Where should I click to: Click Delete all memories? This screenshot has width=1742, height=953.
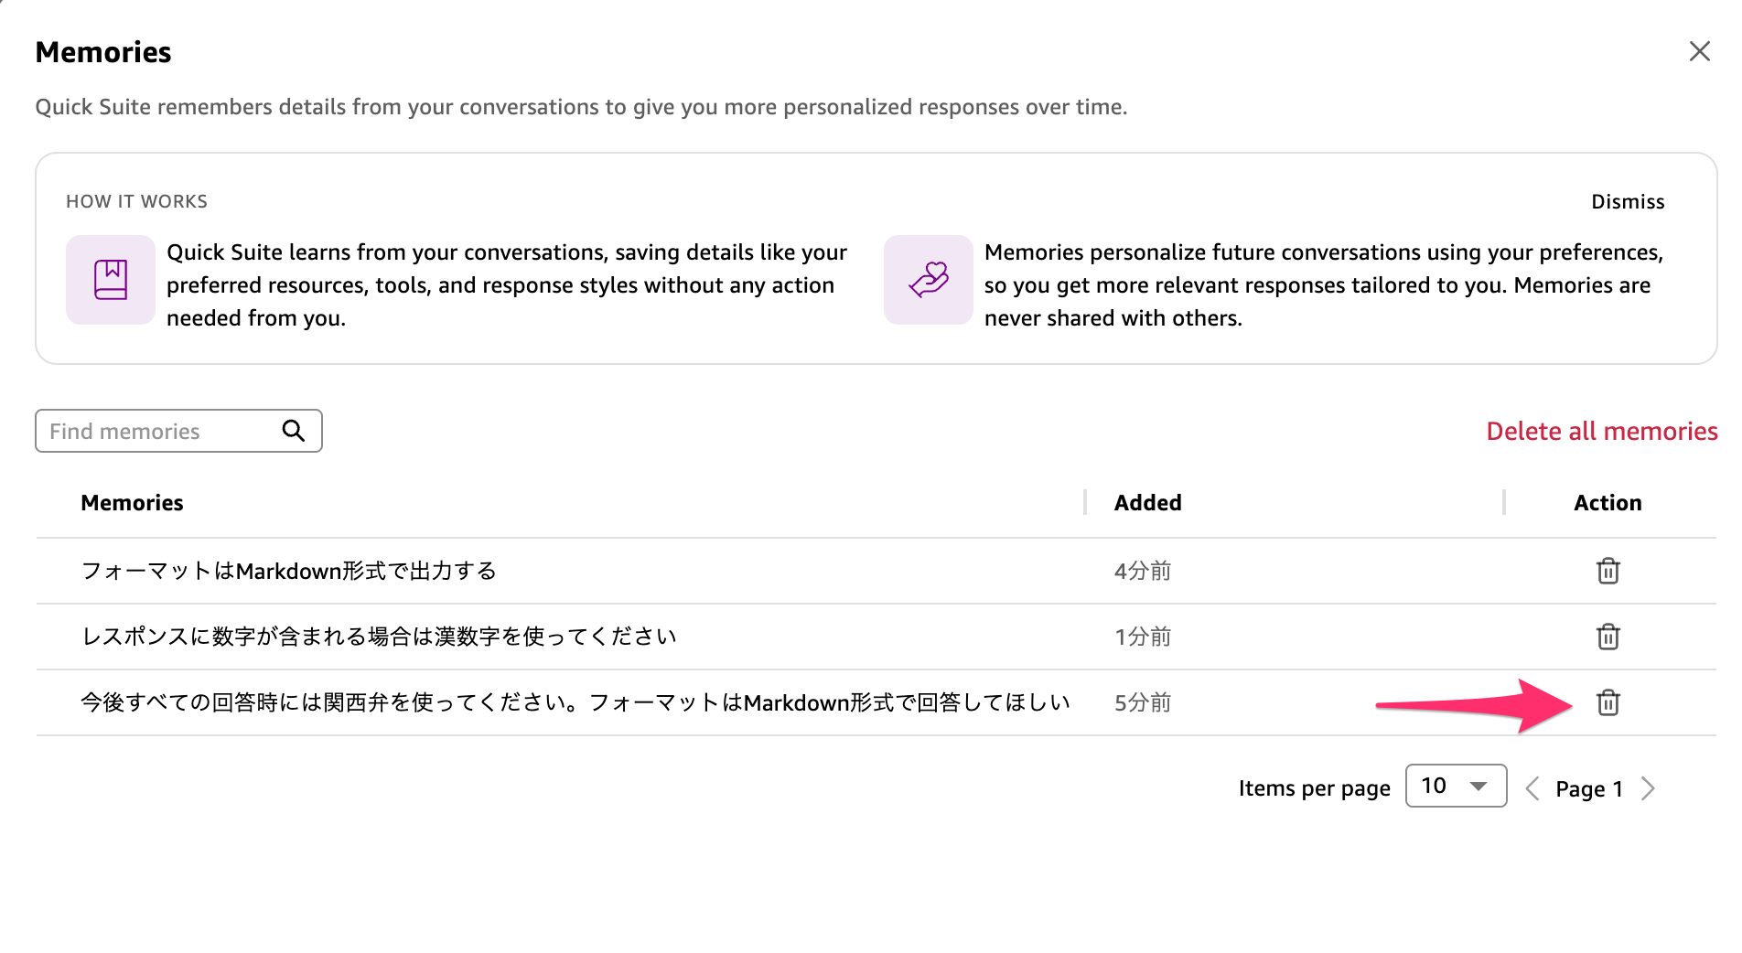1601,431
